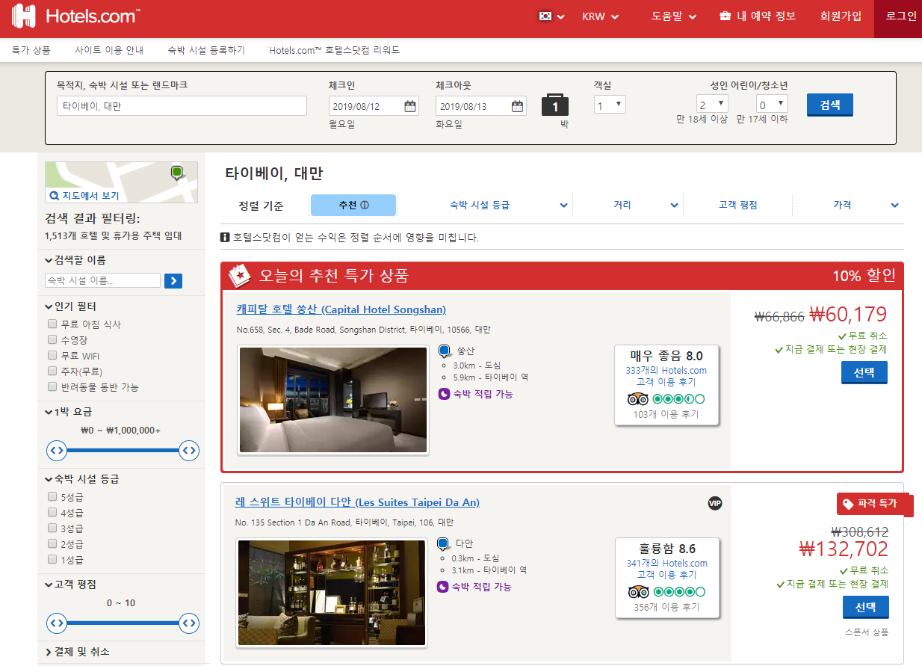Click the destination input field

click(182, 106)
